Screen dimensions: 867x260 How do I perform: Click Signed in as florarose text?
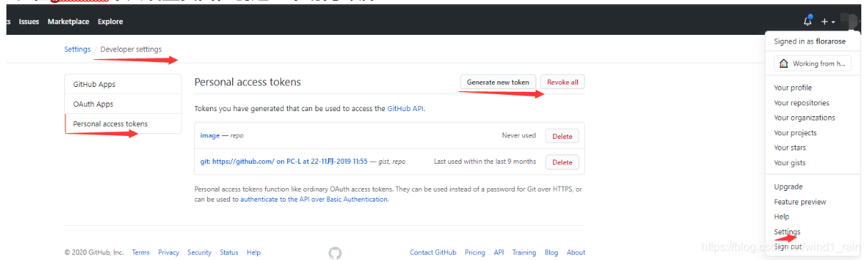810,41
